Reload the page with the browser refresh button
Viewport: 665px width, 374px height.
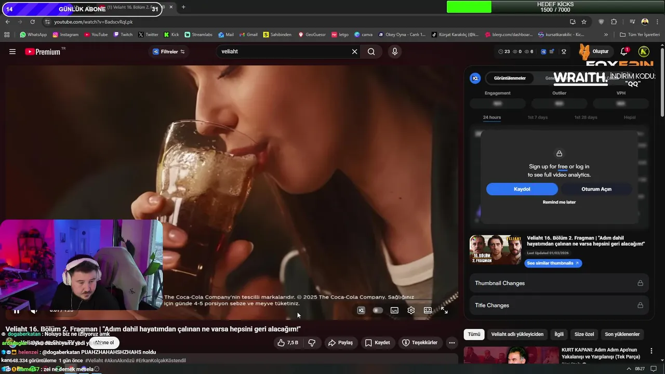[x=32, y=22]
